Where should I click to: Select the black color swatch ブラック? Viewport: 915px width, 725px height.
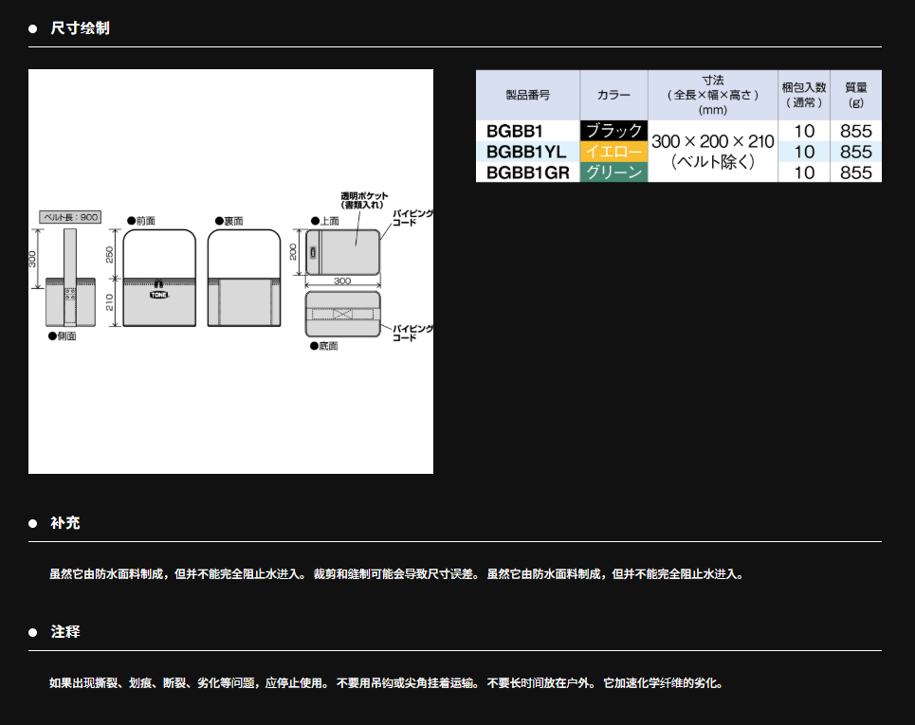click(613, 131)
